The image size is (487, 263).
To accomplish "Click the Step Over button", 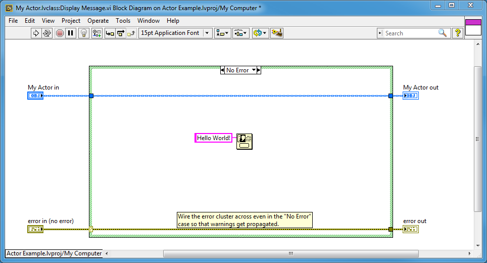I will [x=121, y=33].
